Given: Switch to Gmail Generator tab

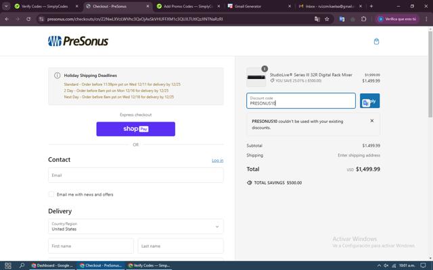Looking at the screenshot, I should (248, 6).
